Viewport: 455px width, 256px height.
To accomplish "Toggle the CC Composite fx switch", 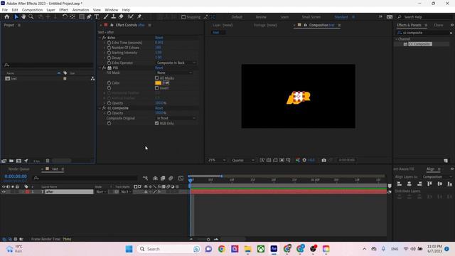I will [105, 108].
